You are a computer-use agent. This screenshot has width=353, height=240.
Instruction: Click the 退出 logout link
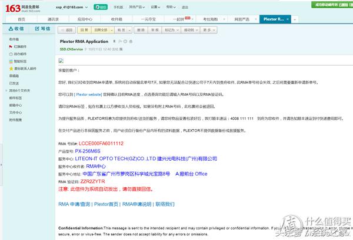pos(185,7)
